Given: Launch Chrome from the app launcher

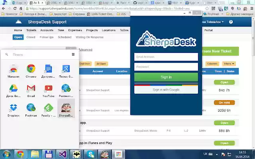Looking at the screenshot, I should tap(31, 71).
